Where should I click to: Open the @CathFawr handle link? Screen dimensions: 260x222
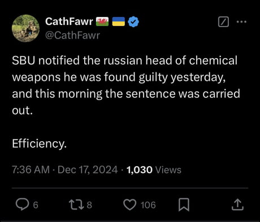72,35
